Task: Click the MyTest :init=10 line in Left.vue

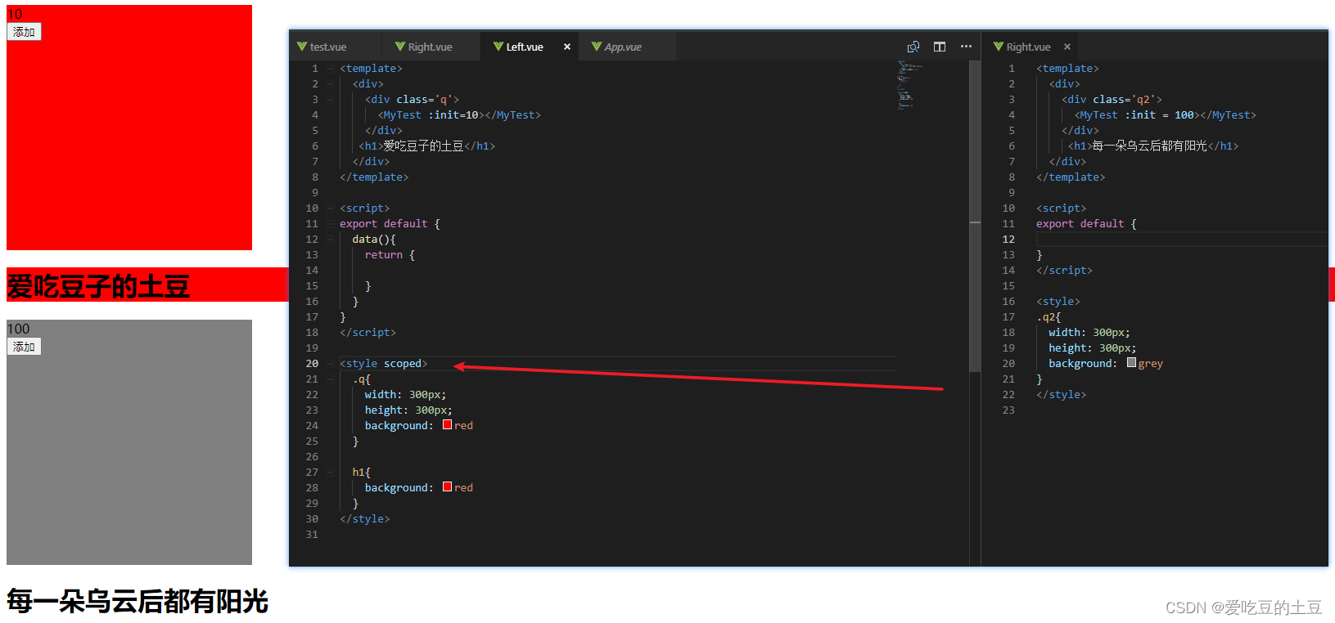Action: click(x=459, y=115)
